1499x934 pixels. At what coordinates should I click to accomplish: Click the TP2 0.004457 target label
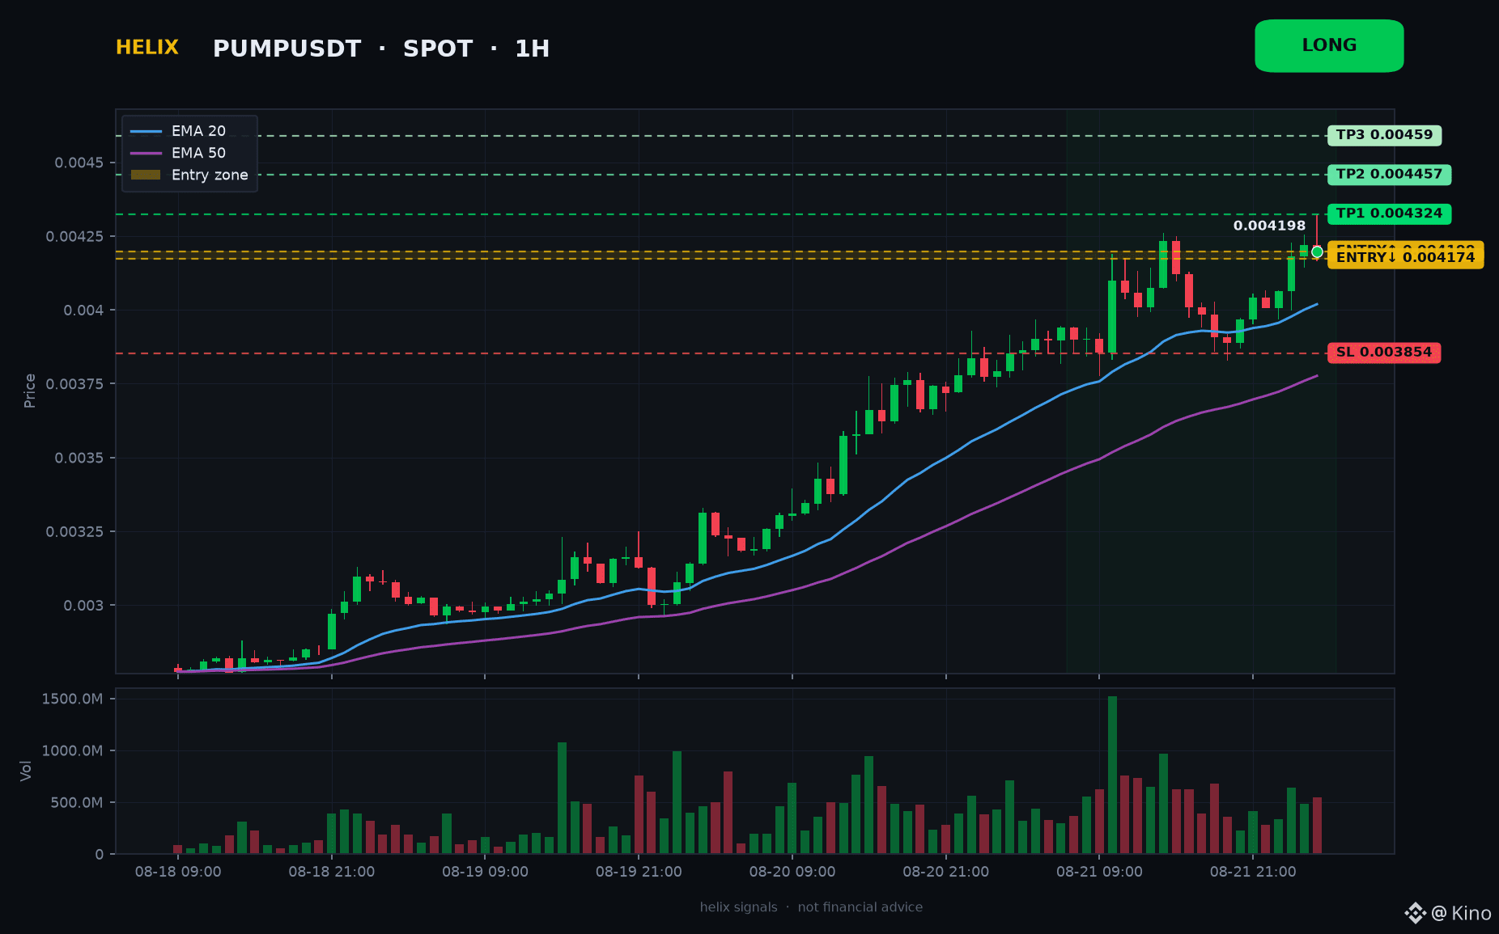click(x=1389, y=175)
